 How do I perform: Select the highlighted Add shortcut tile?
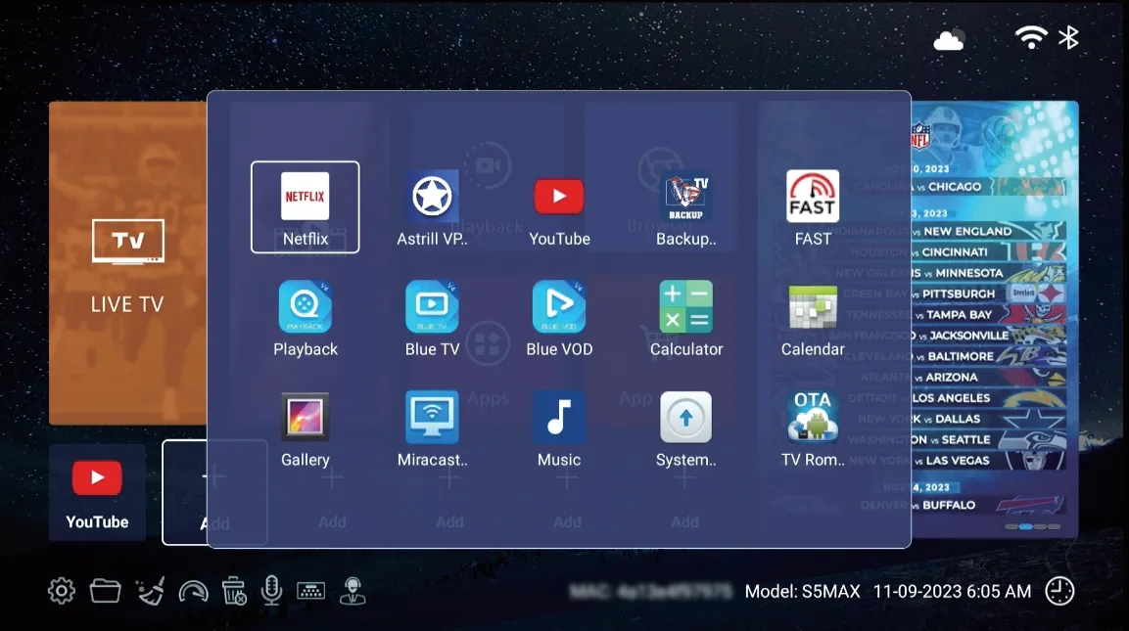click(x=214, y=492)
